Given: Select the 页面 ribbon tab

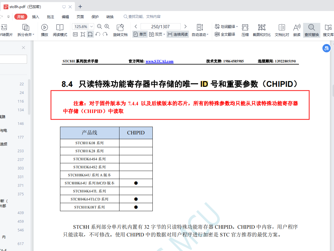Looking at the screenshot, I should point(80,17).
